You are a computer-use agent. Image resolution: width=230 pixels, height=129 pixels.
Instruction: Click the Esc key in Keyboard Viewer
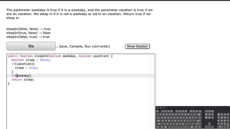click(x=157, y=111)
